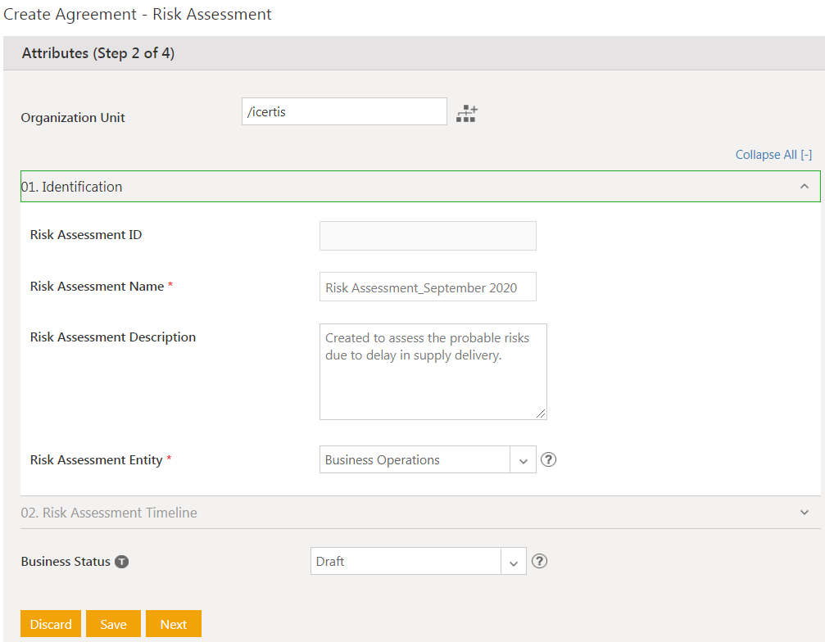
Task: Click the Collapse All link
Action: pos(773,155)
